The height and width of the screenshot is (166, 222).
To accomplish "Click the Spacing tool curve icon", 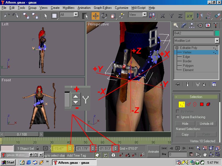I will click(x=209, y=16).
